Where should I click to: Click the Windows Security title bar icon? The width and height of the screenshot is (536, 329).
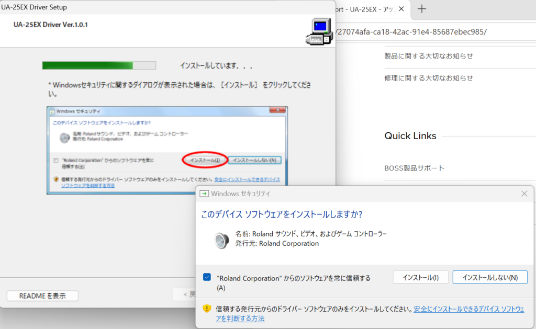tap(204, 194)
